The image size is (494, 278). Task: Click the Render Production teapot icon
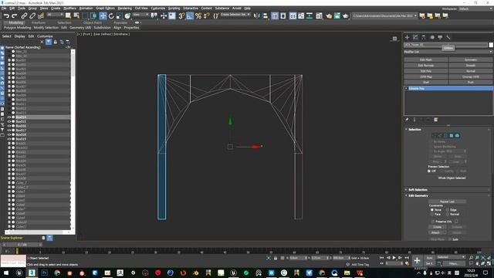(345, 15)
